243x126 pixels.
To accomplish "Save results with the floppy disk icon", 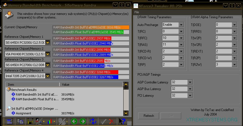I will coord(30,121).
